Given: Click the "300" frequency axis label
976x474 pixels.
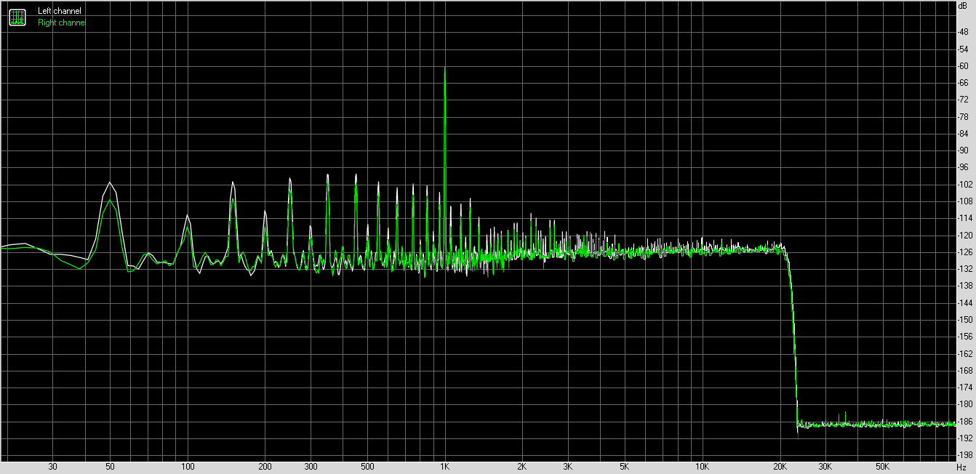Looking at the screenshot, I should pos(311,466).
